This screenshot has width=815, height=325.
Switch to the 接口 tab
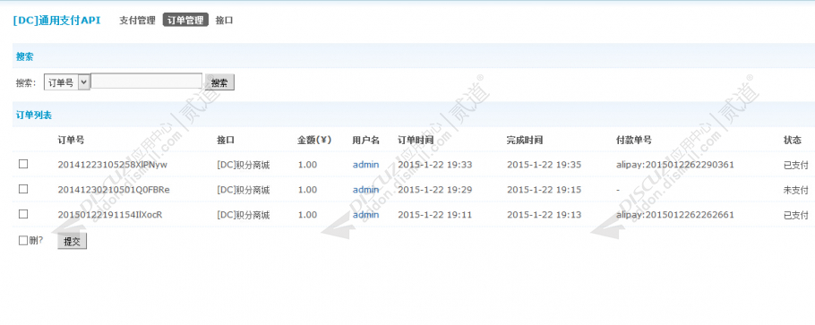[224, 21]
